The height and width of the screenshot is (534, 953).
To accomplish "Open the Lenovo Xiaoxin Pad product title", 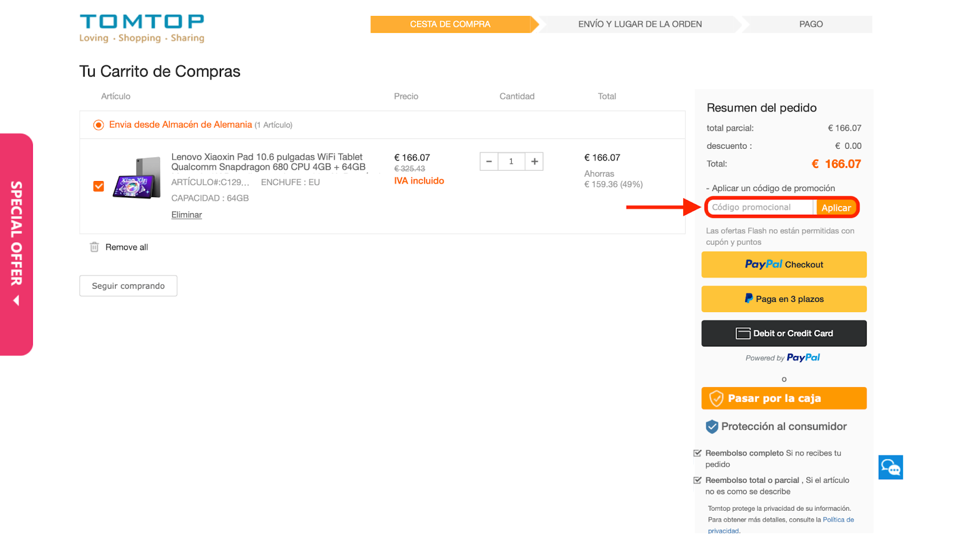I will pyautogui.click(x=269, y=162).
